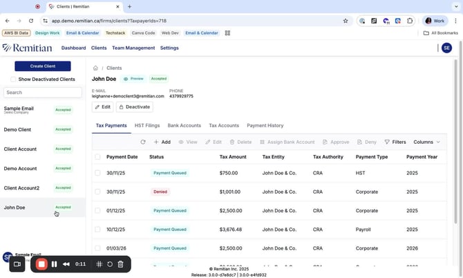Switch to the Bank Accounts tab
Viewport: 463px width, 278px height.
(184, 126)
